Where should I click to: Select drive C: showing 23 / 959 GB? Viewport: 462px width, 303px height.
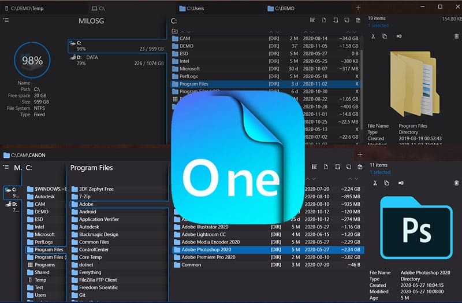(x=117, y=46)
